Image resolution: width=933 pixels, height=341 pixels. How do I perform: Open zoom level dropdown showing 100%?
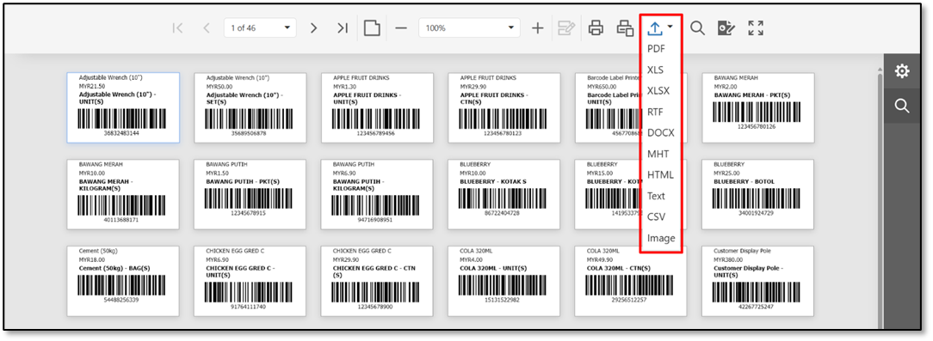coord(469,28)
